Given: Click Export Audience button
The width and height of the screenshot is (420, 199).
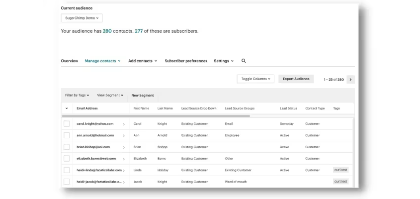Looking at the screenshot, I should [x=296, y=79].
